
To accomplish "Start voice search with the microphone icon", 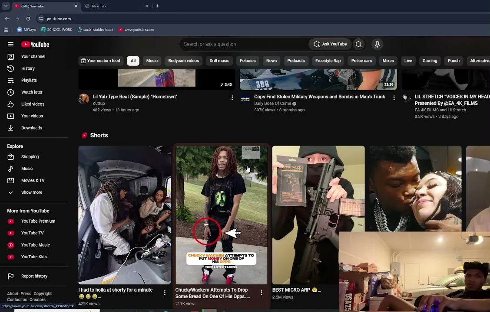I will tap(377, 44).
